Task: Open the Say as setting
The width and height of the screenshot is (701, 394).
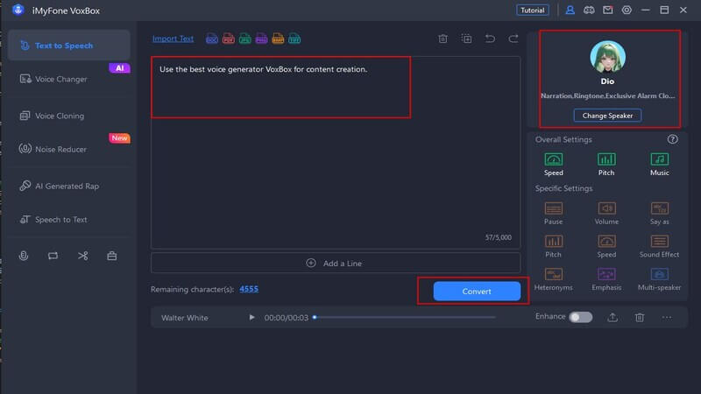Action: (660, 213)
